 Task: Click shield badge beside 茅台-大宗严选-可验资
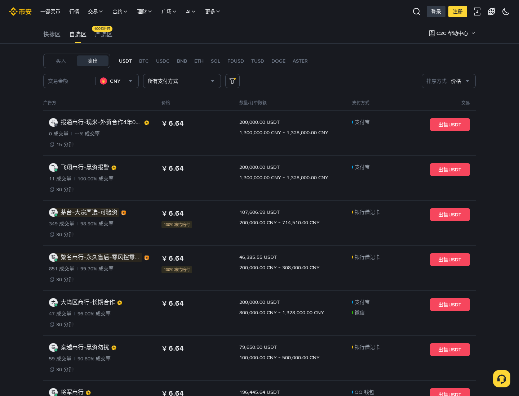[x=124, y=213]
